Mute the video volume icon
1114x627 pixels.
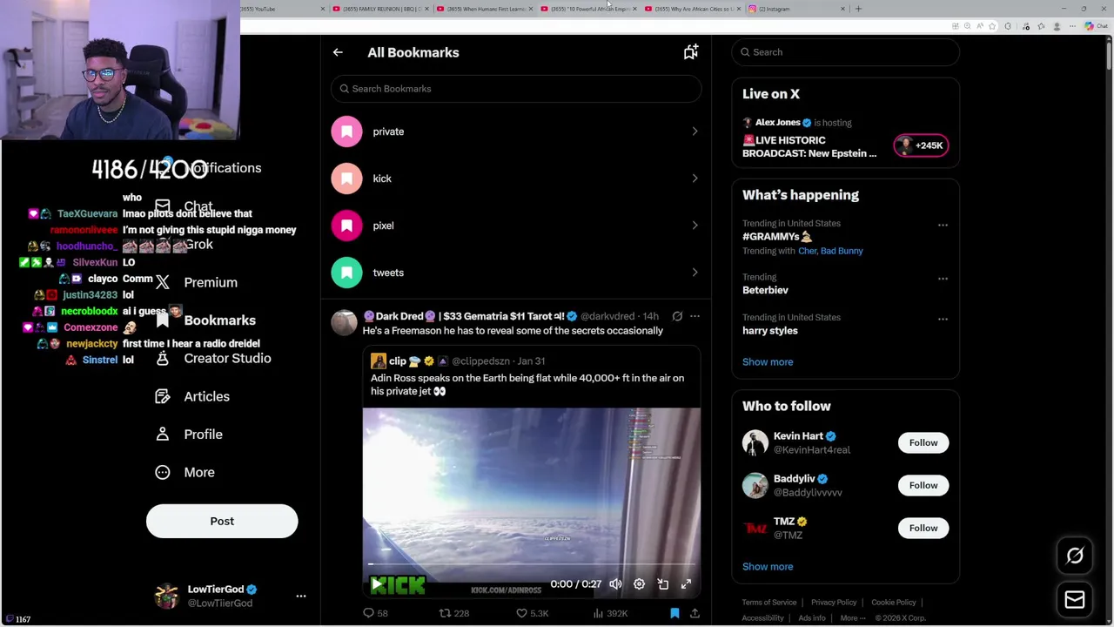[615, 584]
